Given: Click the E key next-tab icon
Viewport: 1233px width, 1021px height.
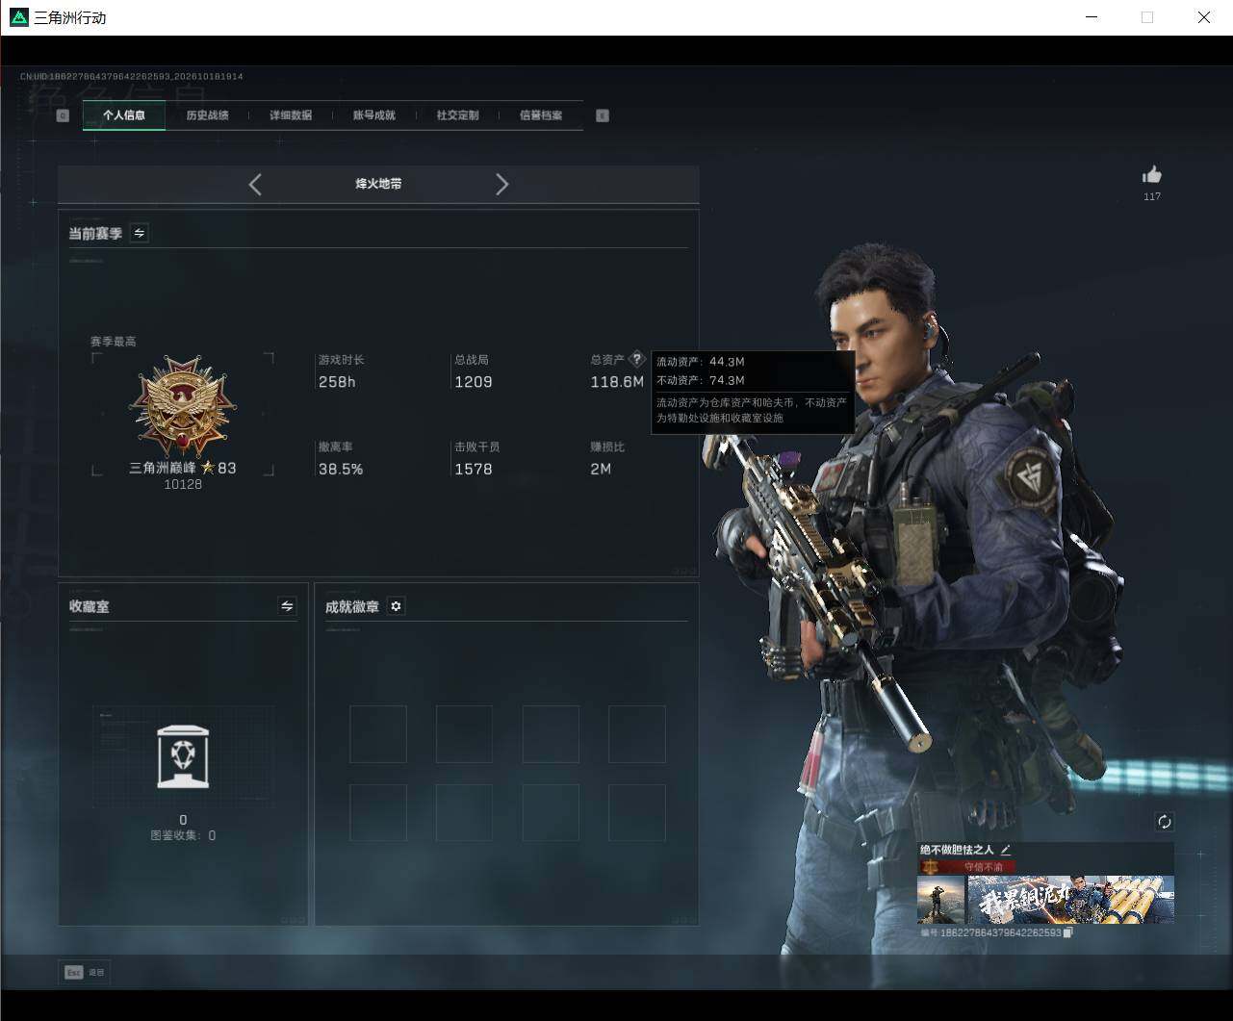Looking at the screenshot, I should coord(603,115).
